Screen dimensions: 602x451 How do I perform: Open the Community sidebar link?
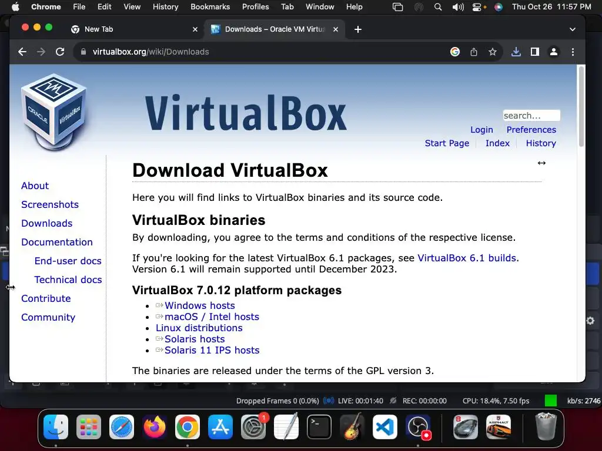48,317
